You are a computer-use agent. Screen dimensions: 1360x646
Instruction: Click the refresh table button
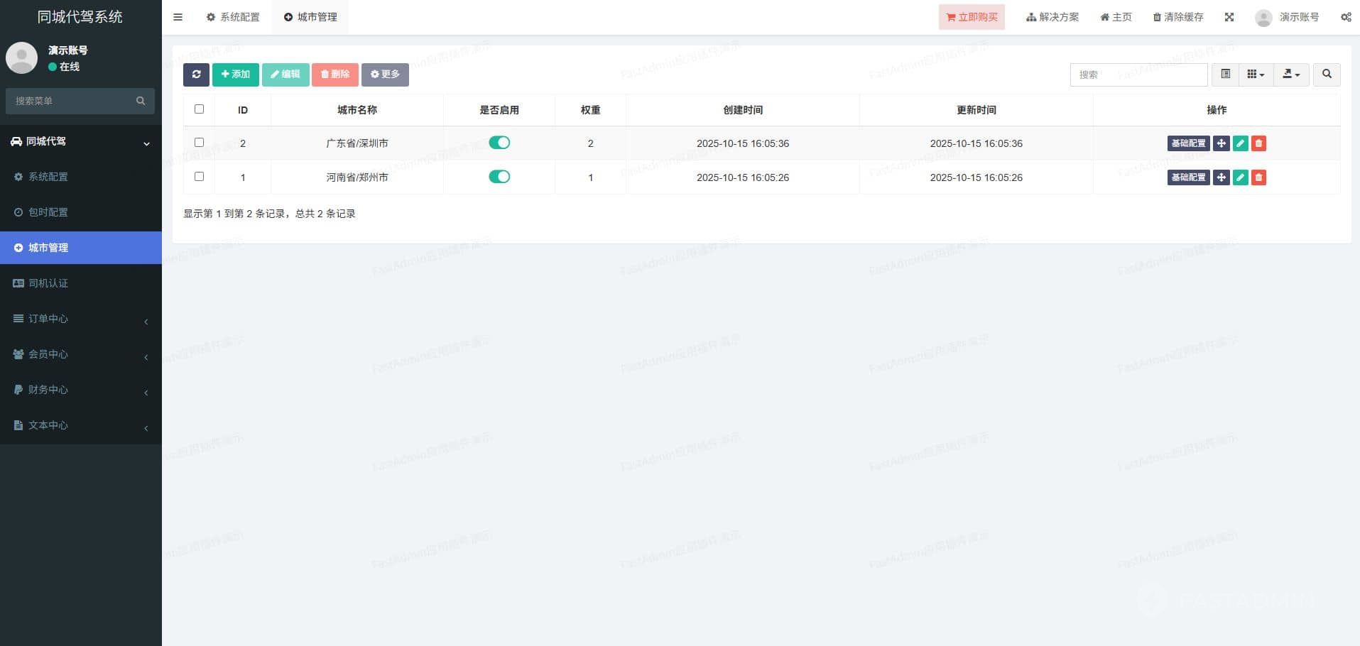196,75
